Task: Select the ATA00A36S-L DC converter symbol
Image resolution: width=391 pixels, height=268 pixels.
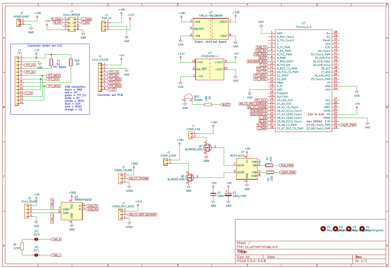Action: [210, 69]
